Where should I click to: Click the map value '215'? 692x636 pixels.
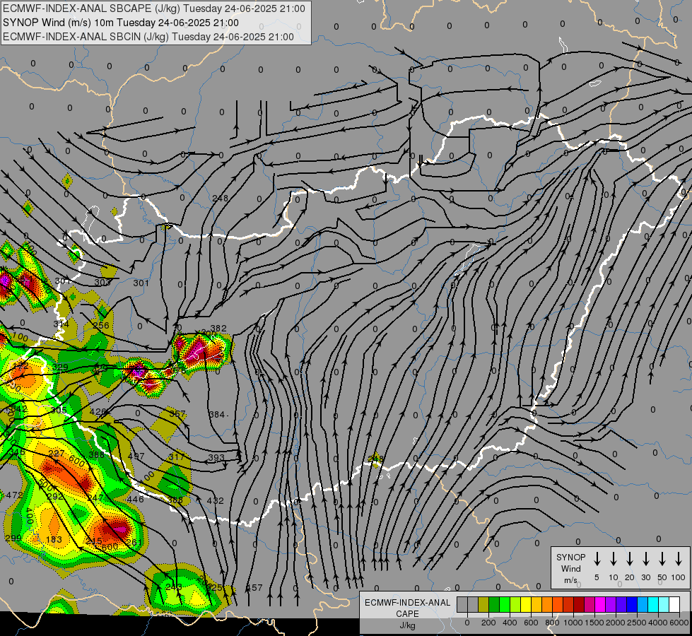click(x=94, y=541)
